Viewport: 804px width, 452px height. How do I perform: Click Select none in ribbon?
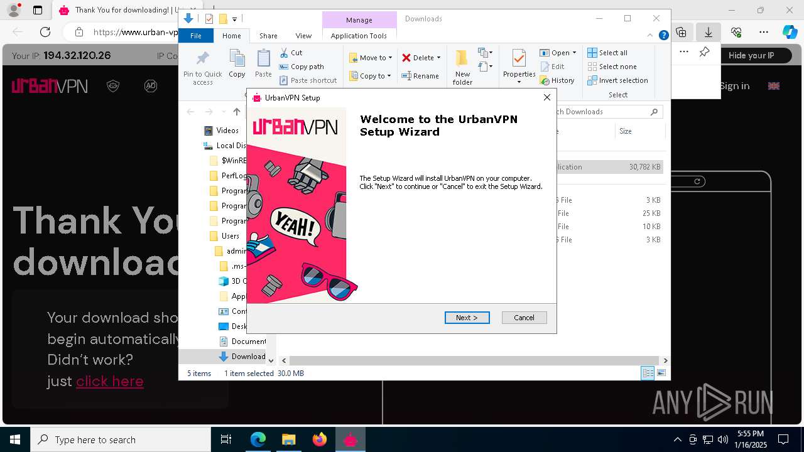(x=612, y=67)
